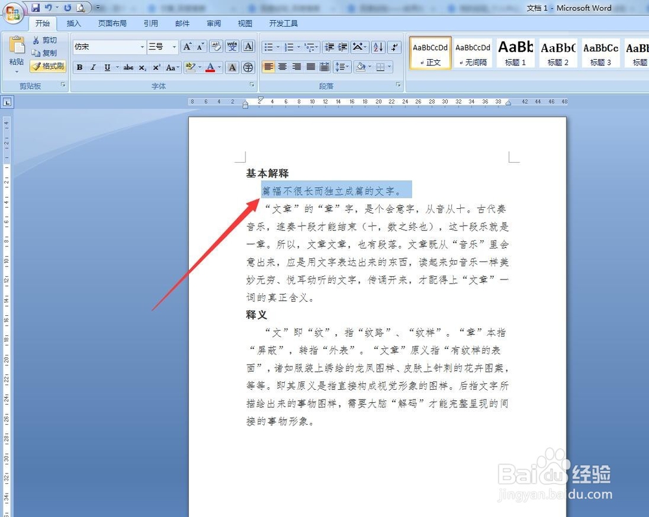Apply the red font color
Viewport: 649px width, 517px height.
(x=210, y=67)
